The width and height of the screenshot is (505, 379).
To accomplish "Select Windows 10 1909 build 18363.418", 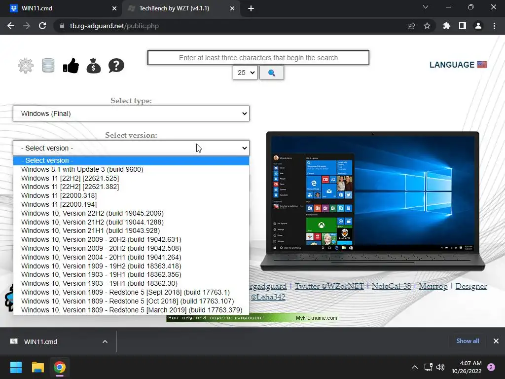I will tap(131, 266).
